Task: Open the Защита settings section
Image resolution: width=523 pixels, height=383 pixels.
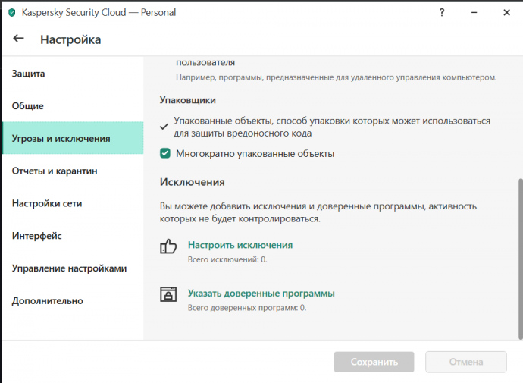Action: 29,74
